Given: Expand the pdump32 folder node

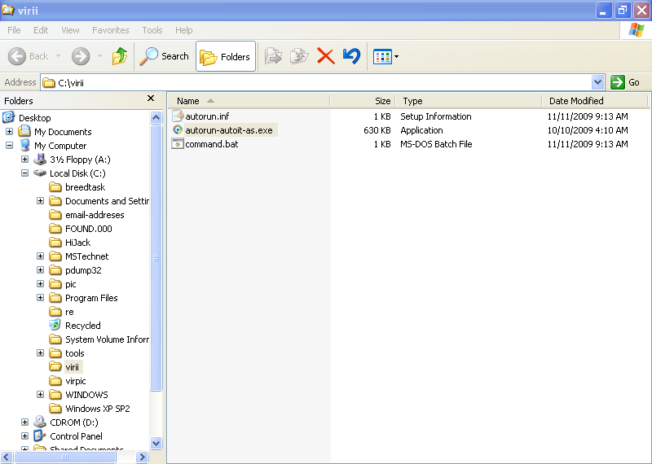Looking at the screenshot, I should click(40, 270).
